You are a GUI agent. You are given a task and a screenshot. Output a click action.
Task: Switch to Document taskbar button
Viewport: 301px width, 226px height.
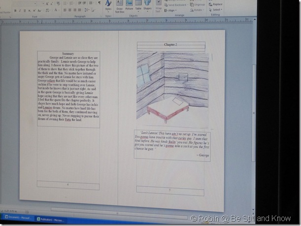[x=18, y=218]
